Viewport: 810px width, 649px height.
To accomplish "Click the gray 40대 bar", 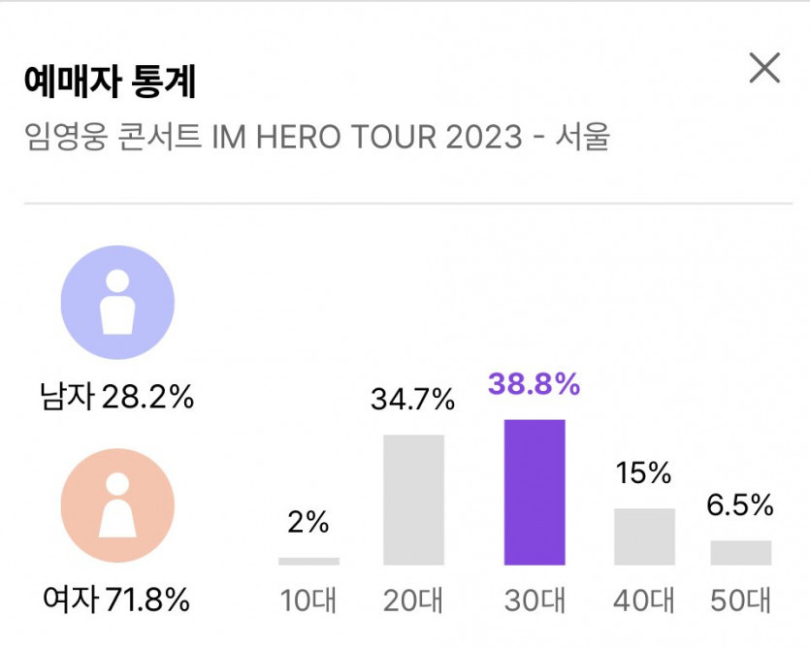I will 644,536.
